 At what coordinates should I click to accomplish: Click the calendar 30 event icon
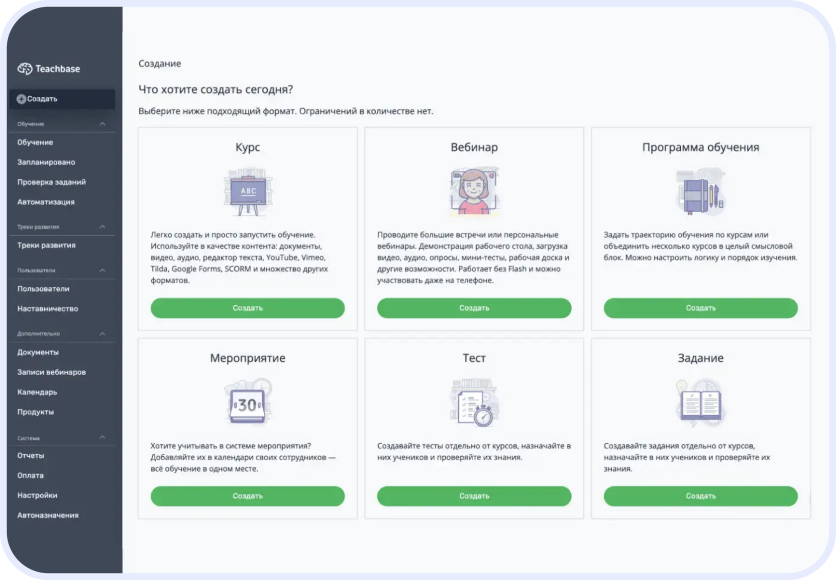click(247, 404)
